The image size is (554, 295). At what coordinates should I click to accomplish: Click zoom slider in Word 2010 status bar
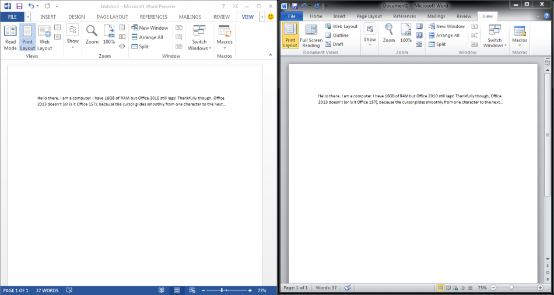pos(511,288)
